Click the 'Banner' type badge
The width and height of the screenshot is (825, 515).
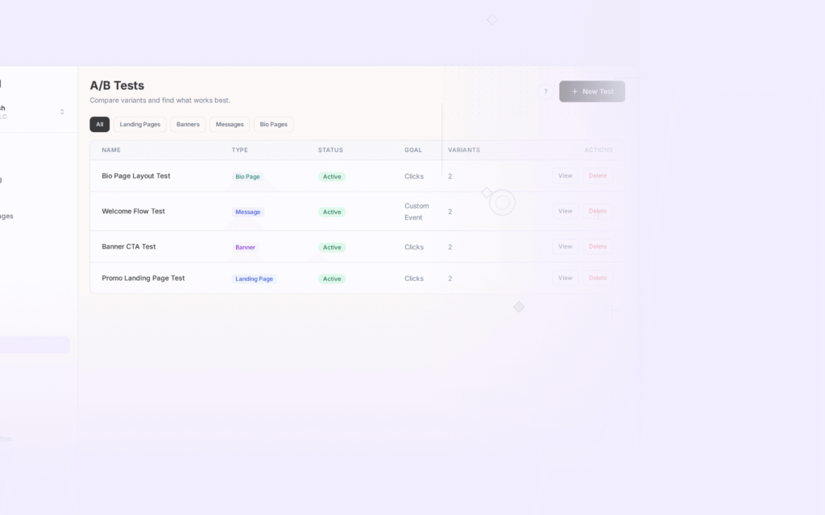click(x=245, y=247)
